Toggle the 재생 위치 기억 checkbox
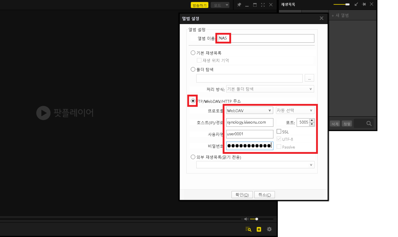398x237 pixels. pyautogui.click(x=199, y=60)
